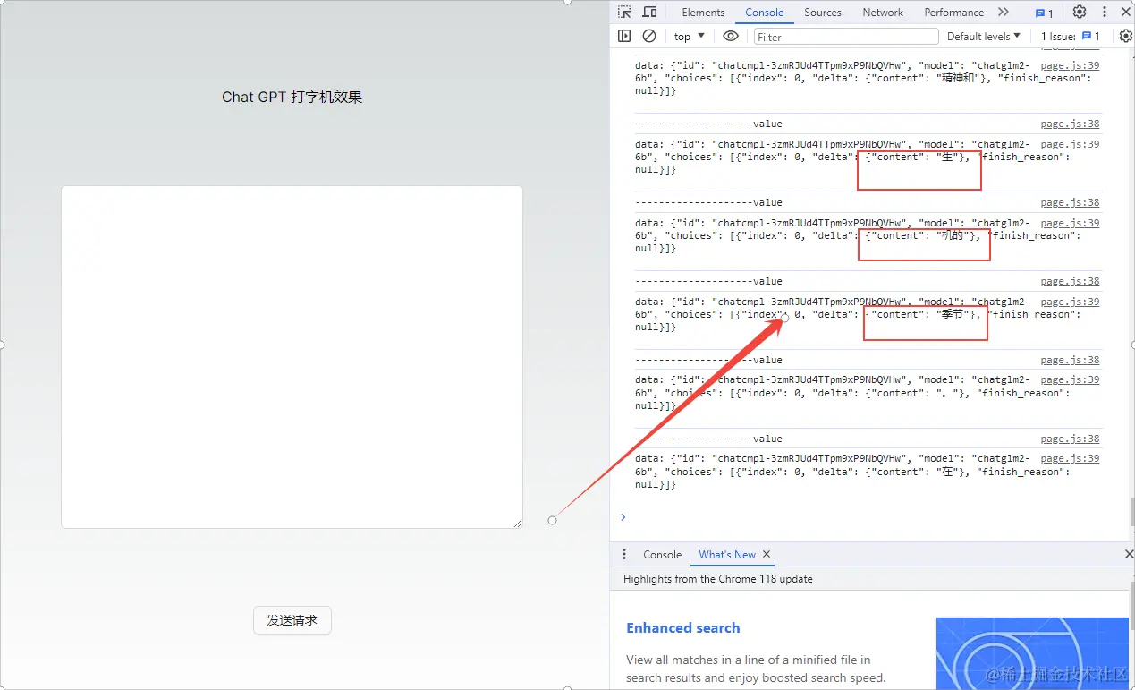The image size is (1135, 690).
Task: Open page.js:39 link beside the 季节 message
Action: [1070, 302]
